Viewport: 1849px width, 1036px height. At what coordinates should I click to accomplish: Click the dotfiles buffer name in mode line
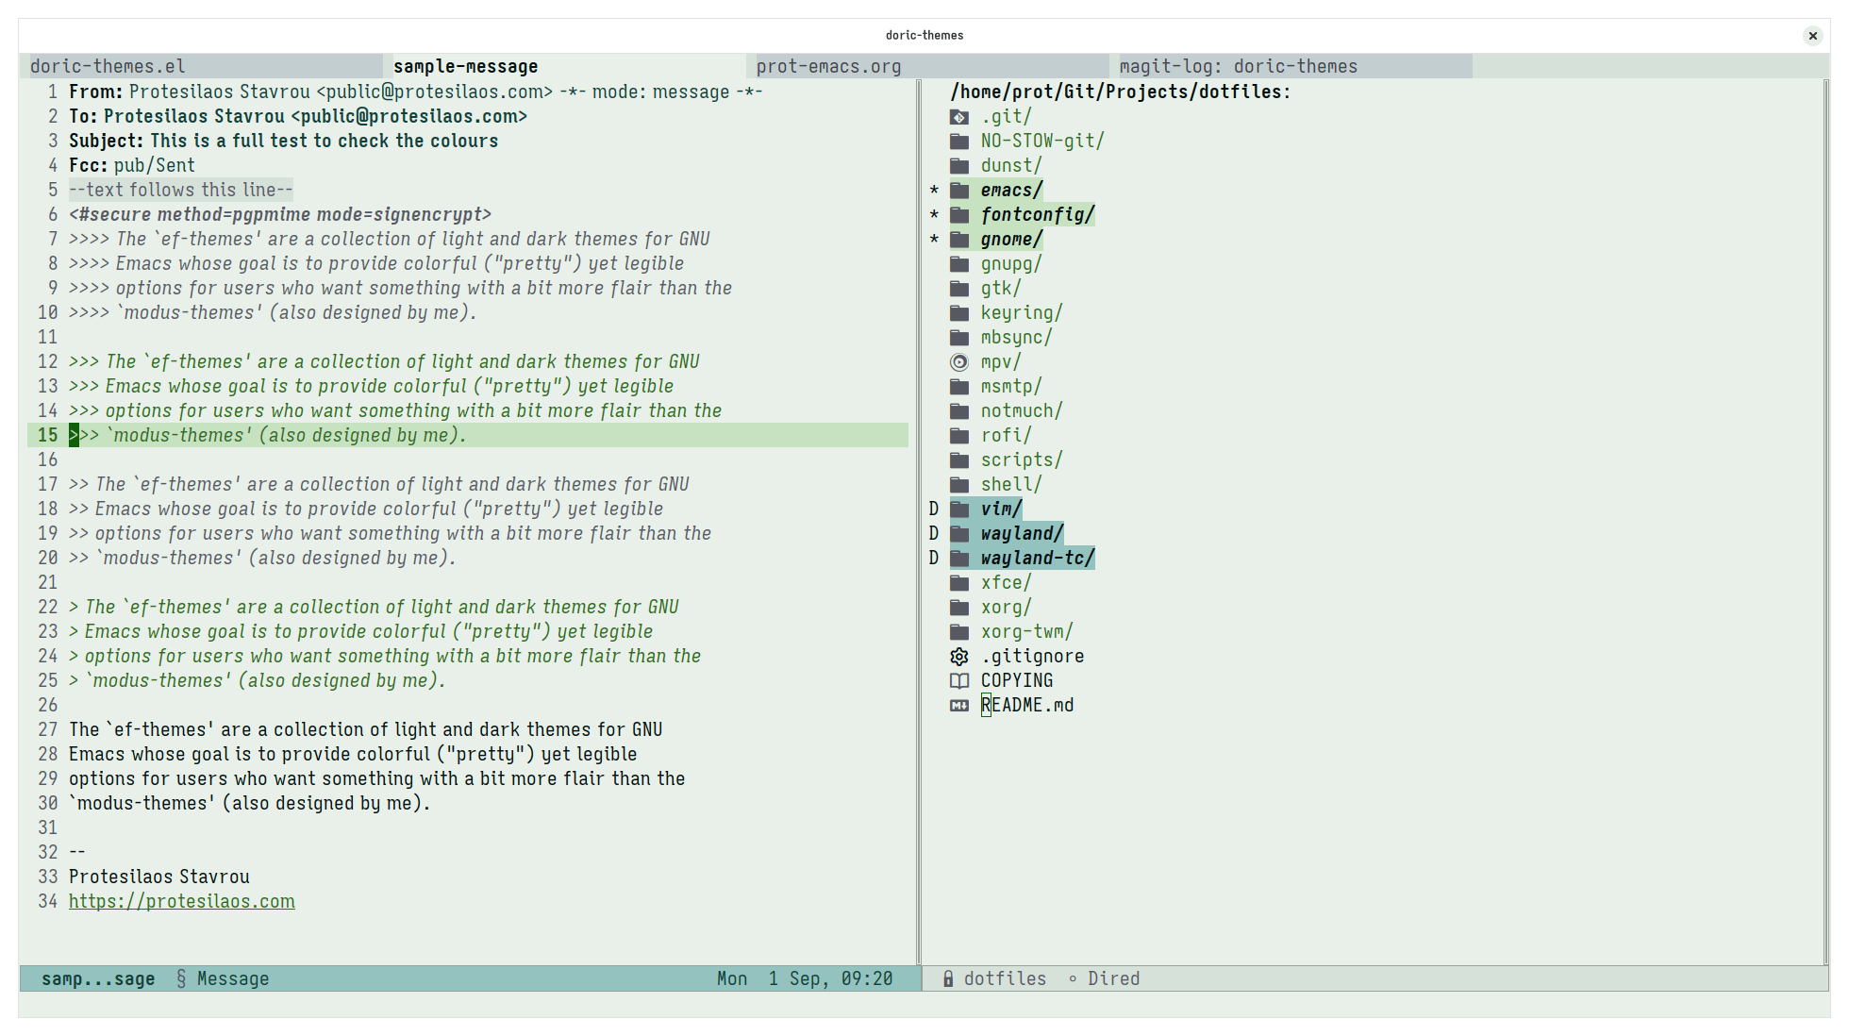tap(1005, 978)
